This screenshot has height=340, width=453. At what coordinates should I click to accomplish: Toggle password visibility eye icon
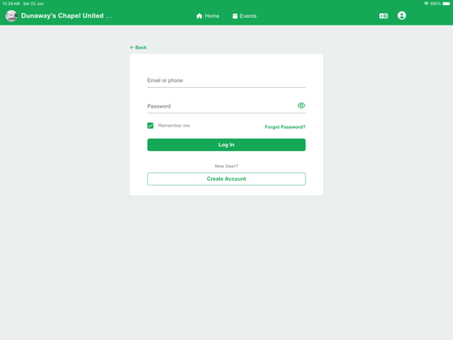pyautogui.click(x=301, y=105)
